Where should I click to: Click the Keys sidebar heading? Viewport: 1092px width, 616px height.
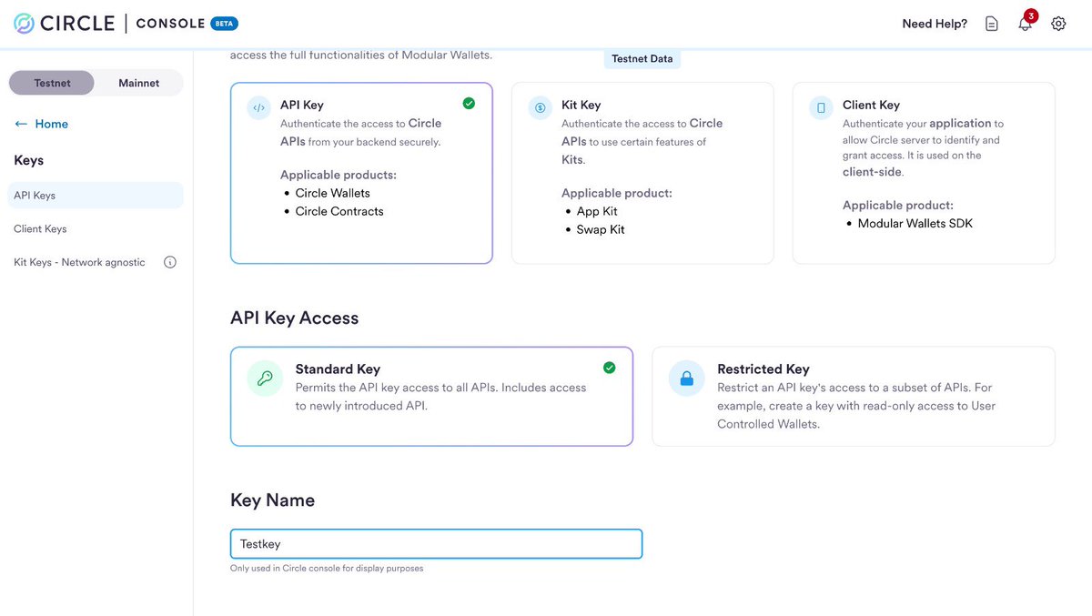click(x=29, y=160)
